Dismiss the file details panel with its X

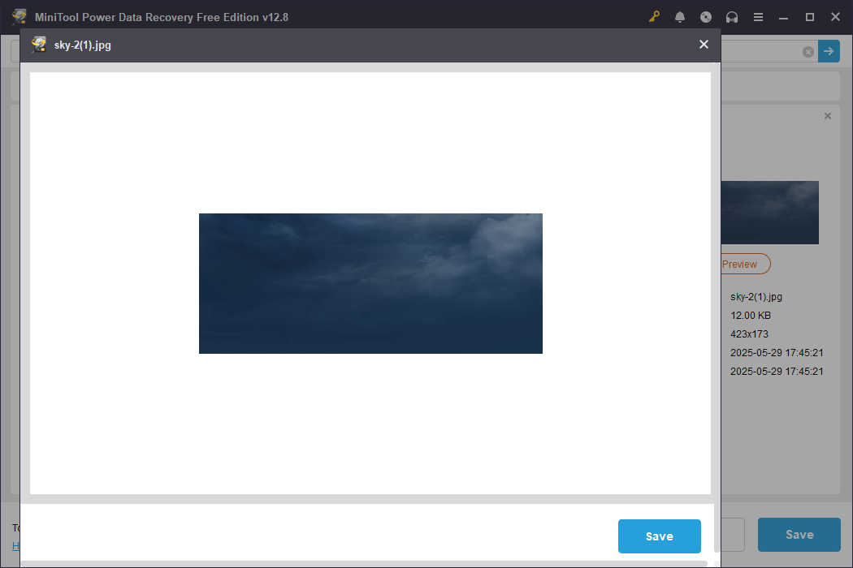(827, 116)
